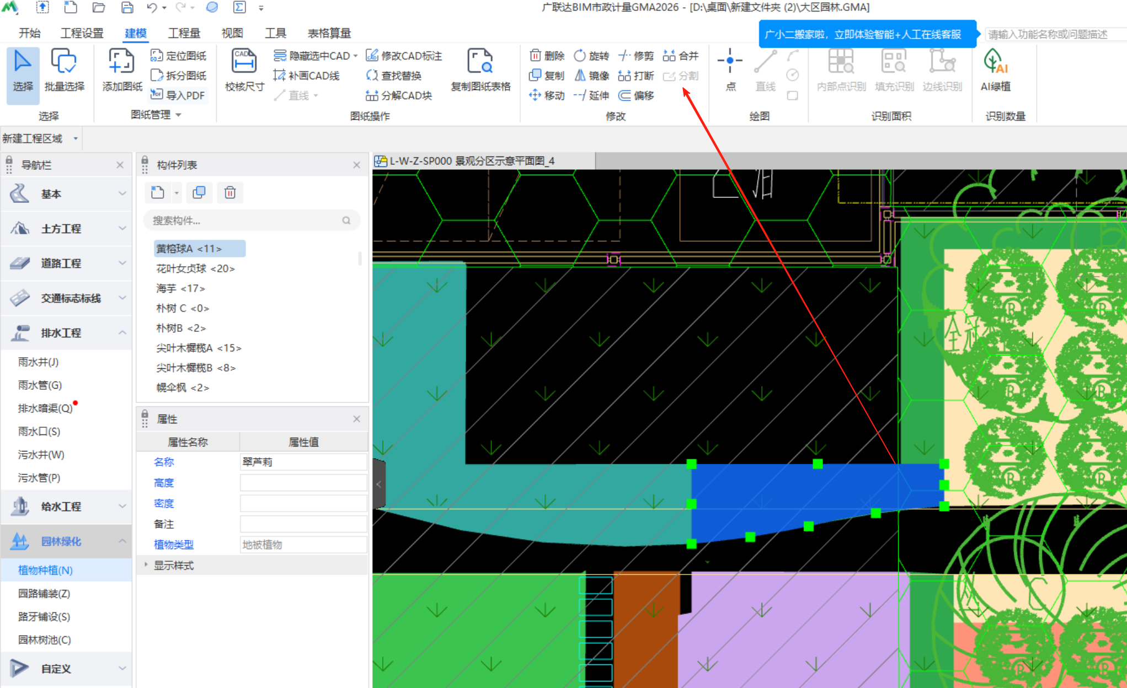Open new component dropdown arrow
Screen dimensions: 1127x688
(177, 193)
